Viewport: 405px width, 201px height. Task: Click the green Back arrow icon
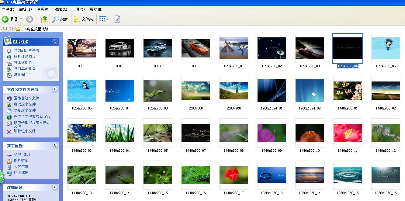coord(5,19)
